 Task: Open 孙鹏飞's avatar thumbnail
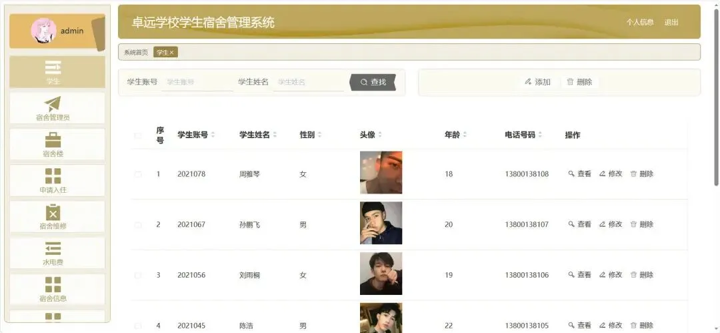[x=381, y=223]
